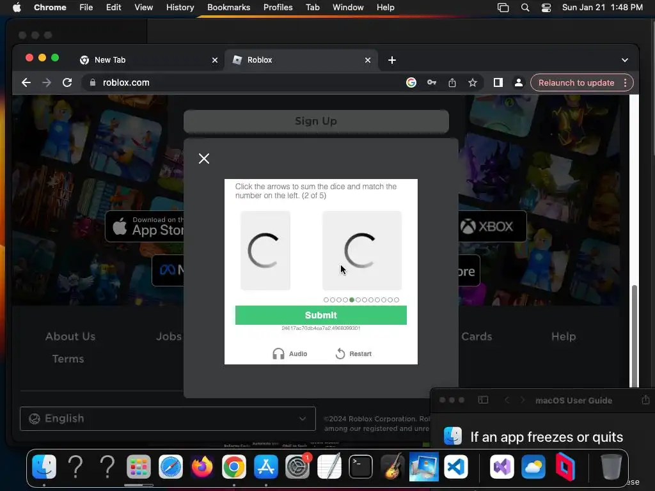This screenshot has height=491, width=655.
Task: Open Control Center in menu bar
Action: click(x=546, y=8)
